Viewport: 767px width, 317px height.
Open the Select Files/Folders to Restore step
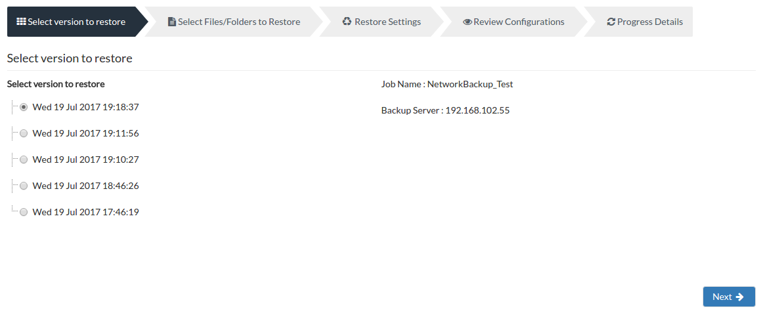pyautogui.click(x=234, y=22)
